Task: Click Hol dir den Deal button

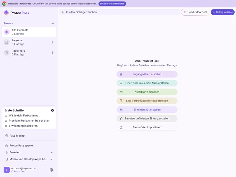Action: pos(195,12)
